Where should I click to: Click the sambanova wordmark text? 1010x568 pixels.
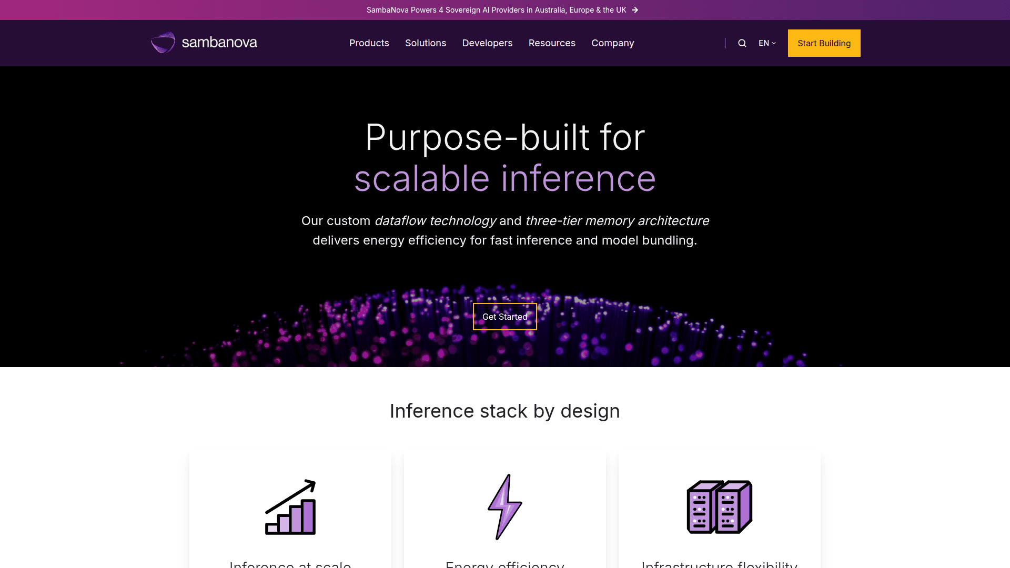click(219, 43)
